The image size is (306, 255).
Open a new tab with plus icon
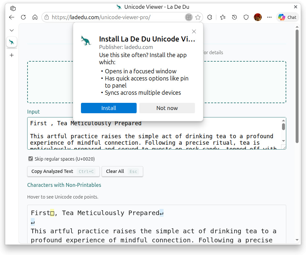click(12, 55)
